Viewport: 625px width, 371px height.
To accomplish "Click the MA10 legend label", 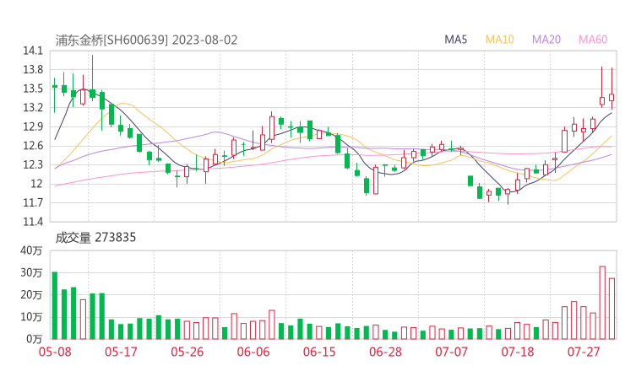I will point(499,40).
